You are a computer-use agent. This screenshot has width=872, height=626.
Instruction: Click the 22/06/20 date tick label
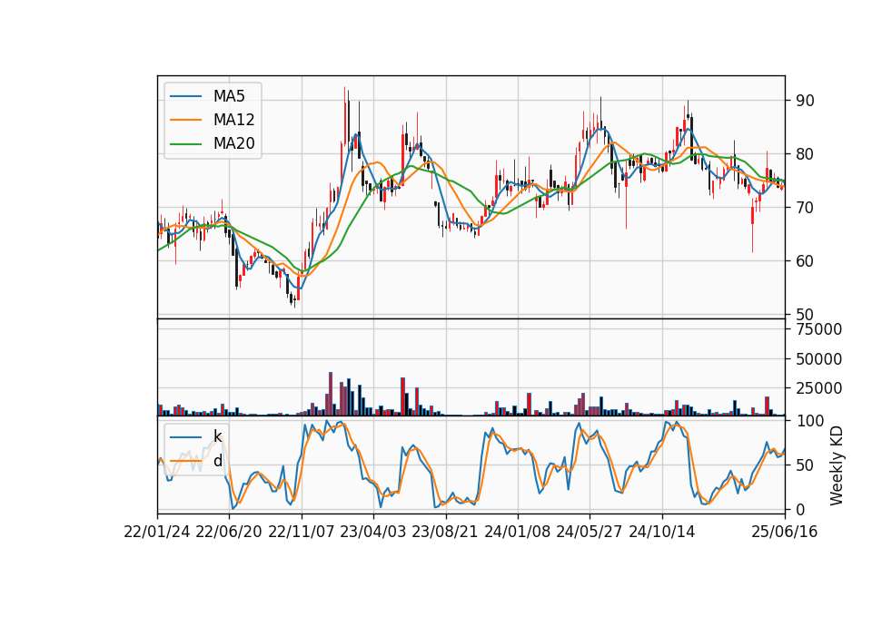(x=229, y=532)
